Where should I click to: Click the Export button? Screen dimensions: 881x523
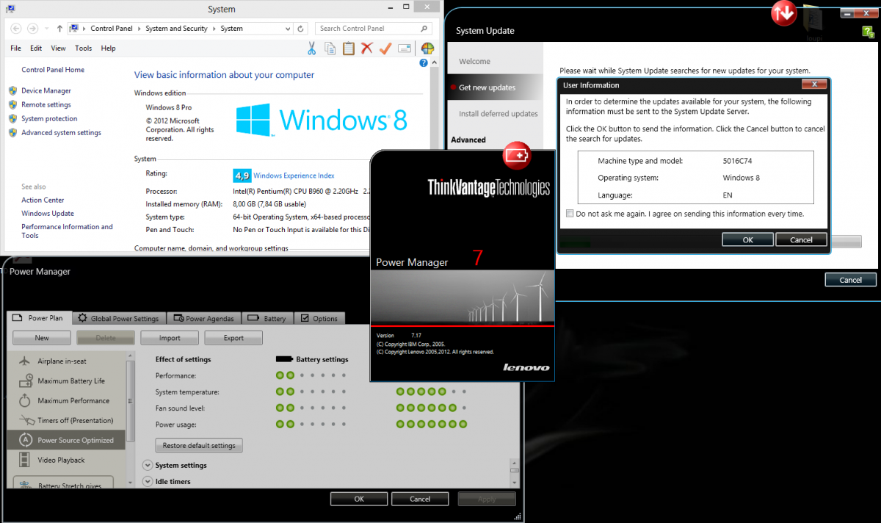point(233,338)
